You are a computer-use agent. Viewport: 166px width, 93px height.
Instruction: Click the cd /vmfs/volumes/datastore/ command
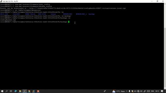[28, 10]
